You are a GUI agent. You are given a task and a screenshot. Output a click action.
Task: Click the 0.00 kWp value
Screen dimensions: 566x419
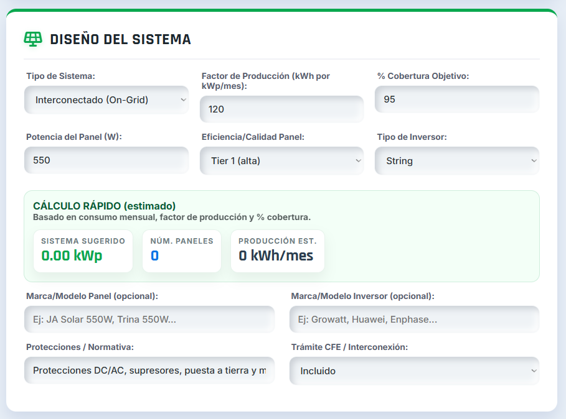pos(72,256)
